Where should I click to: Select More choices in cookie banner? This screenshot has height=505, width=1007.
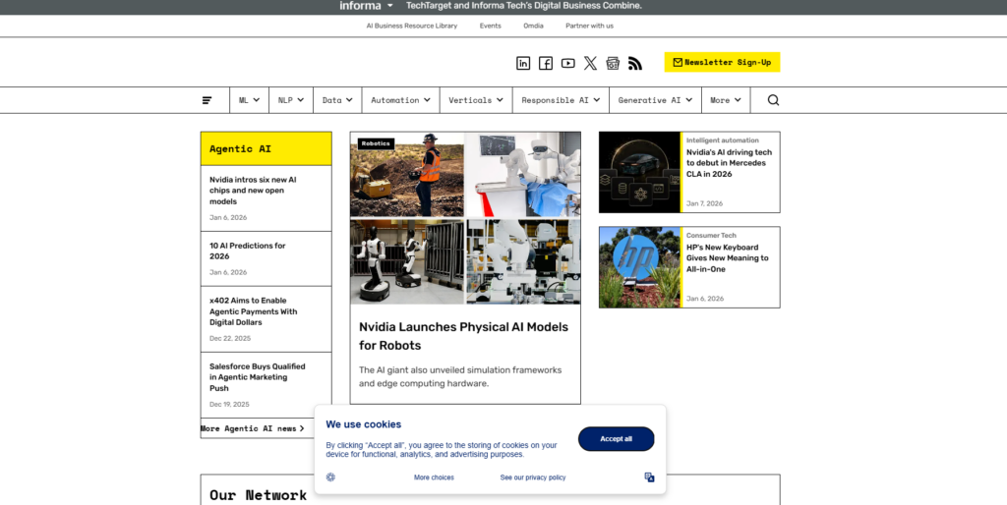[x=434, y=477]
